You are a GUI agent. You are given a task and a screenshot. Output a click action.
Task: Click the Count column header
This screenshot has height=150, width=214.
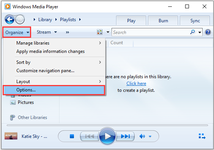tap(121, 43)
